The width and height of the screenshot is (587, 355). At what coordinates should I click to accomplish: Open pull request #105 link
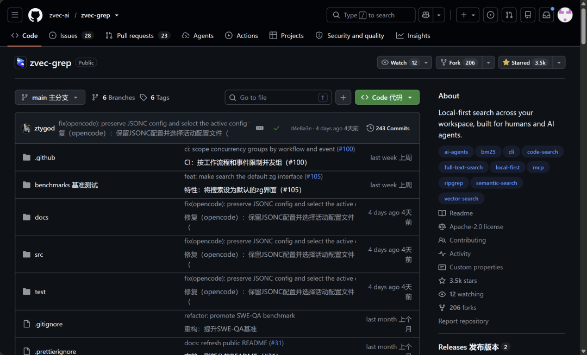(x=314, y=176)
